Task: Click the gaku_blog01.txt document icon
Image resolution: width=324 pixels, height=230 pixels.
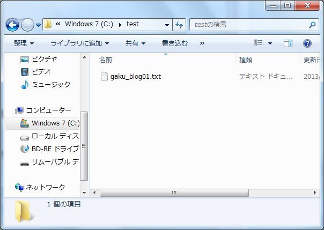Action: pos(104,76)
